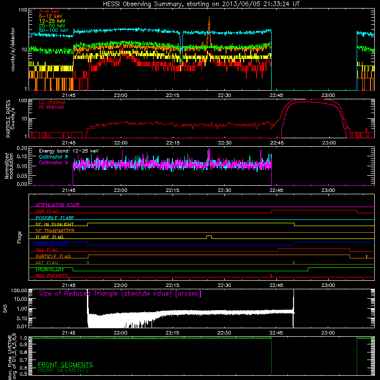Click the POSSIBLE FLARE flag label
The image size is (380, 380).
[x=55, y=218]
